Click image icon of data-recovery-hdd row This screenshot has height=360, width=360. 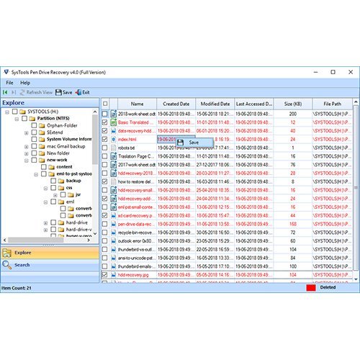[113, 131]
